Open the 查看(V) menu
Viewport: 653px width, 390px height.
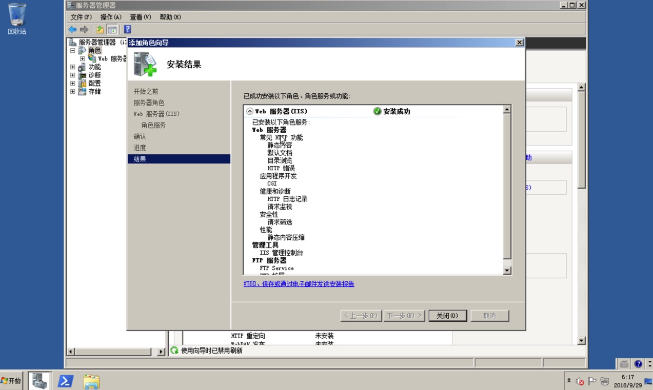coord(141,17)
